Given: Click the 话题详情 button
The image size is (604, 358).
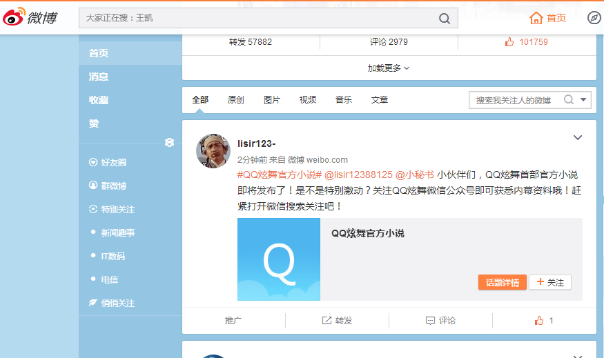Looking at the screenshot, I should (503, 282).
